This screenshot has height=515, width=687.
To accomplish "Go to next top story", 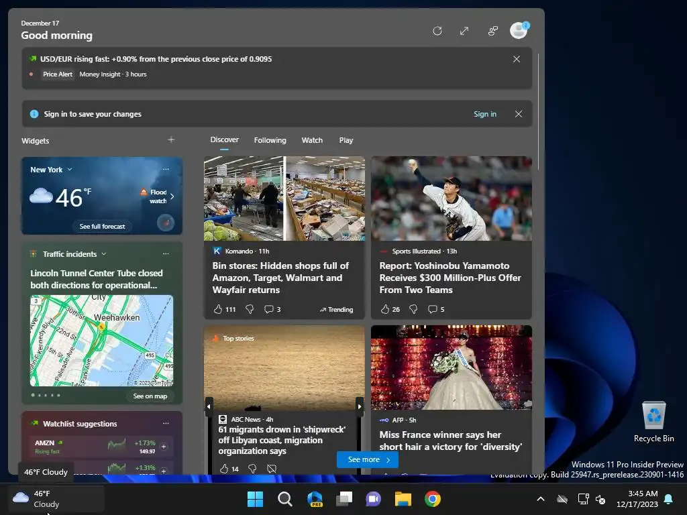I will click(x=360, y=406).
